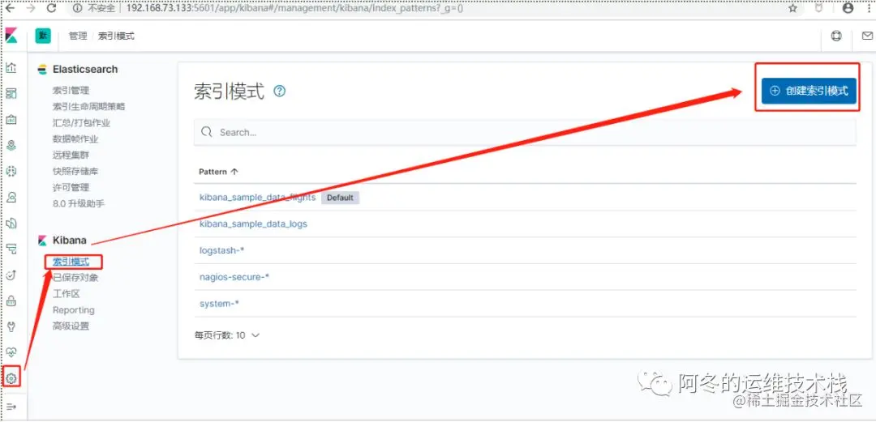Screen dimensions: 876x422
Task: Click the browser address bar URL
Action: pos(295,8)
